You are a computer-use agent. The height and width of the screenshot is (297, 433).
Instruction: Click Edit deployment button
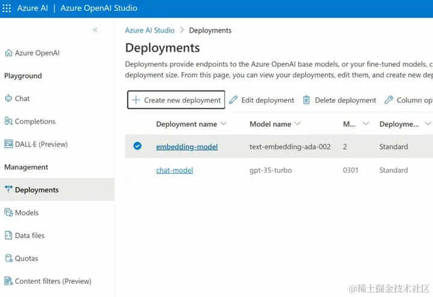pyautogui.click(x=262, y=100)
